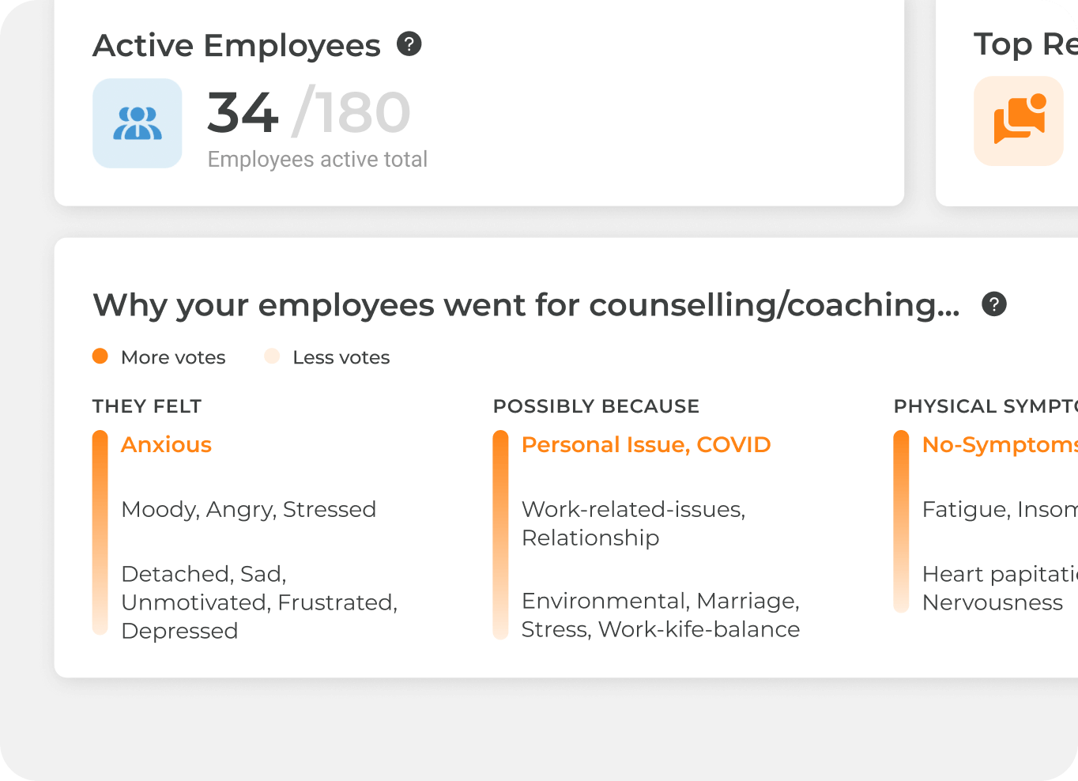Click the POSSIBLY BECAUSE column header

(x=596, y=406)
